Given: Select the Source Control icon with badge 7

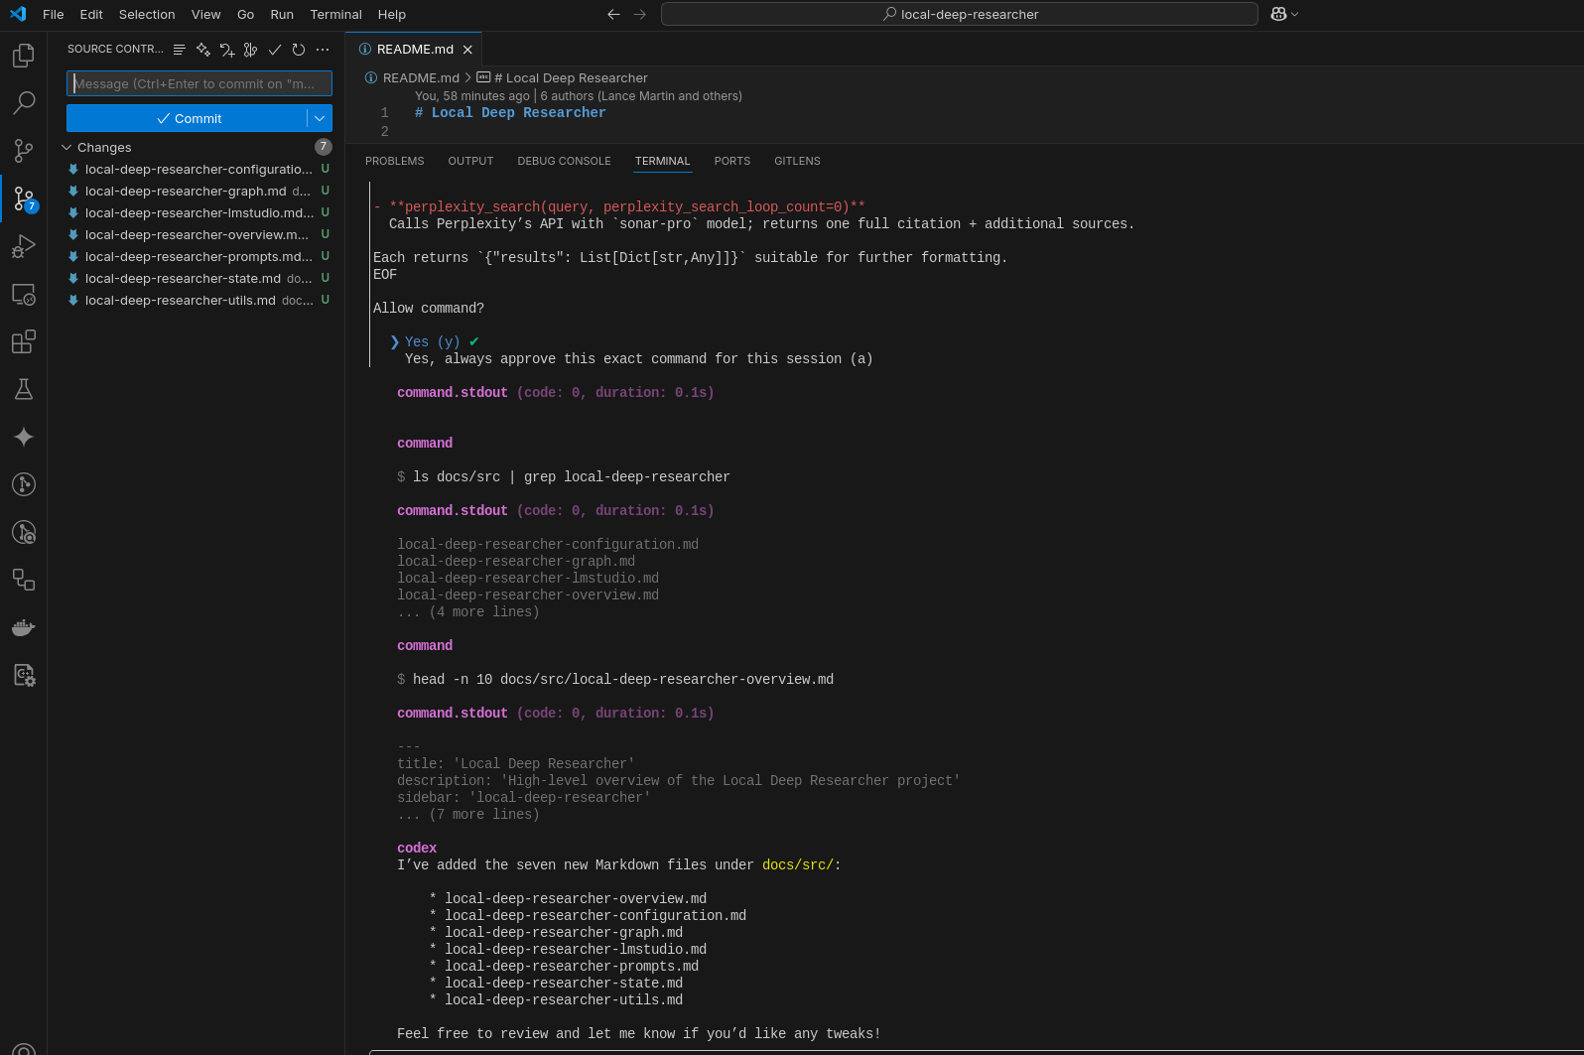Looking at the screenshot, I should [x=24, y=198].
